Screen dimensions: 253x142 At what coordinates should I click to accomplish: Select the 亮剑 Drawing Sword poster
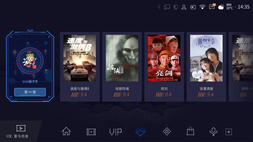pyautogui.click(x=164, y=58)
